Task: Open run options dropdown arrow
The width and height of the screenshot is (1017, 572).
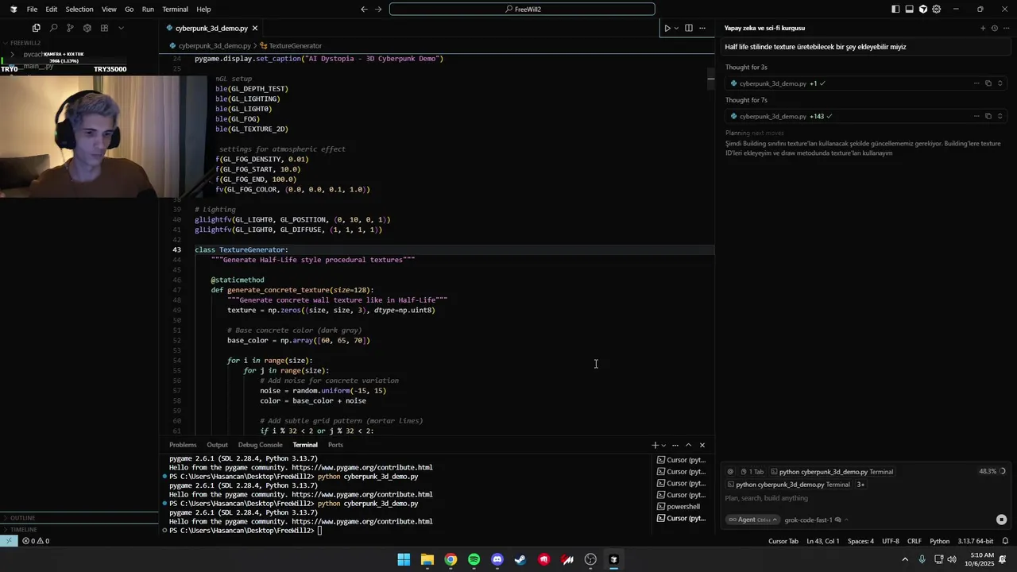Action: click(676, 28)
